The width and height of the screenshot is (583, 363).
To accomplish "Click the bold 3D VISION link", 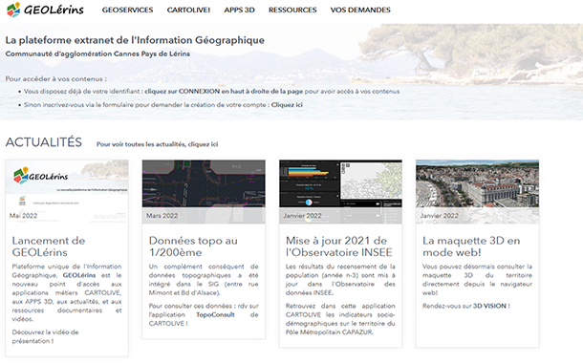I will pos(489,306).
